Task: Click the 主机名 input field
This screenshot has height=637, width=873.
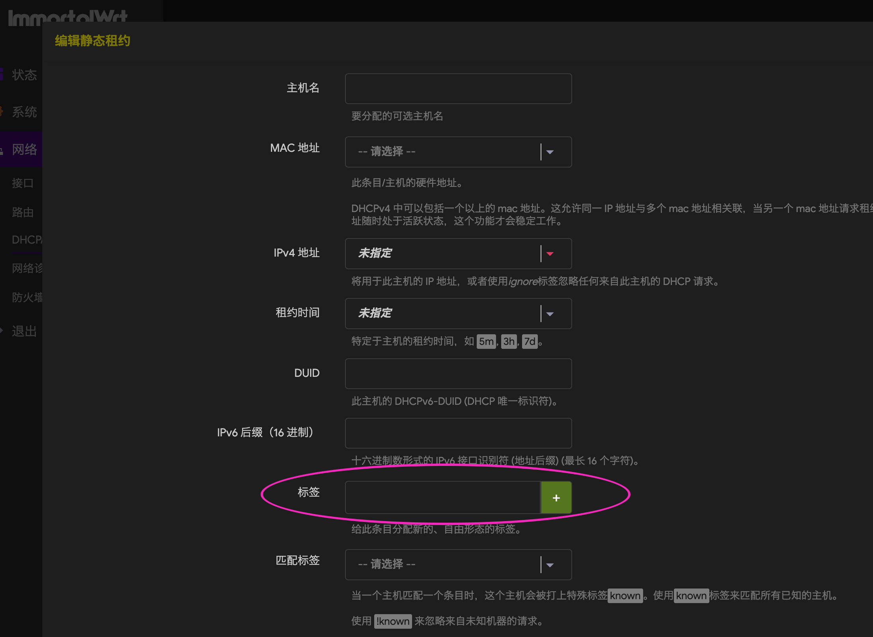Action: pyautogui.click(x=458, y=89)
